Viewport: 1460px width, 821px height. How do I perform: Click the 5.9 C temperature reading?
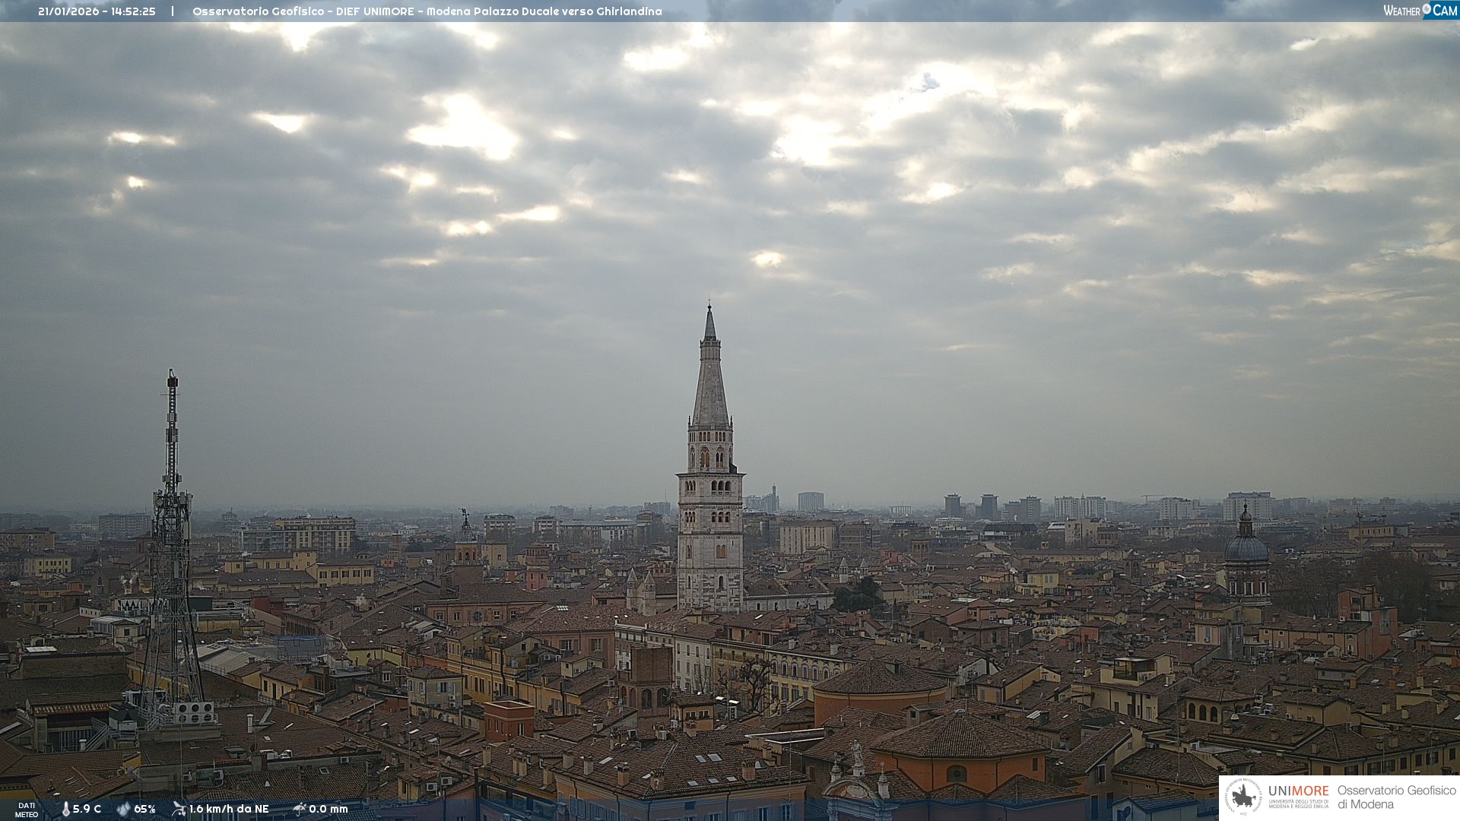click(x=87, y=809)
